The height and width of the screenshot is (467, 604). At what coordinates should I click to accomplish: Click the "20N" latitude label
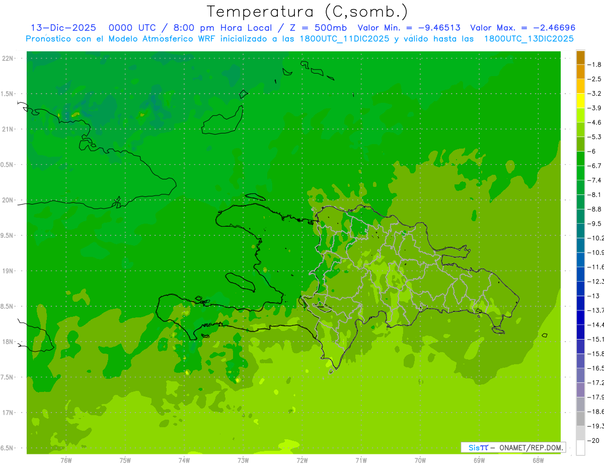pos(8,200)
